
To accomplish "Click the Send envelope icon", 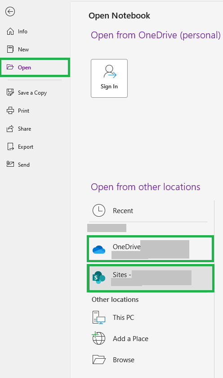I will tap(10, 164).
